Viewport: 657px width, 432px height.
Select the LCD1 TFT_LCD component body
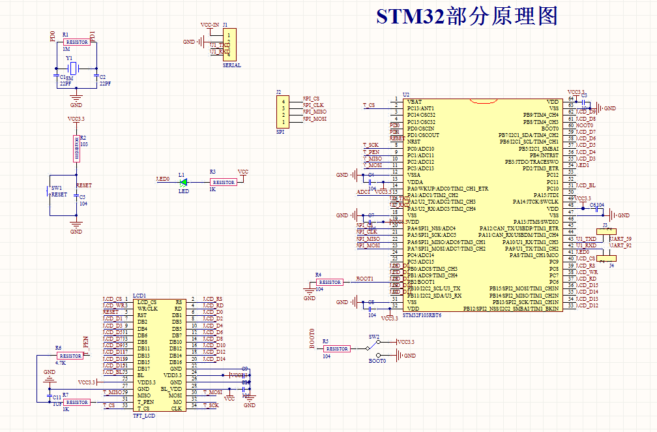pos(160,356)
